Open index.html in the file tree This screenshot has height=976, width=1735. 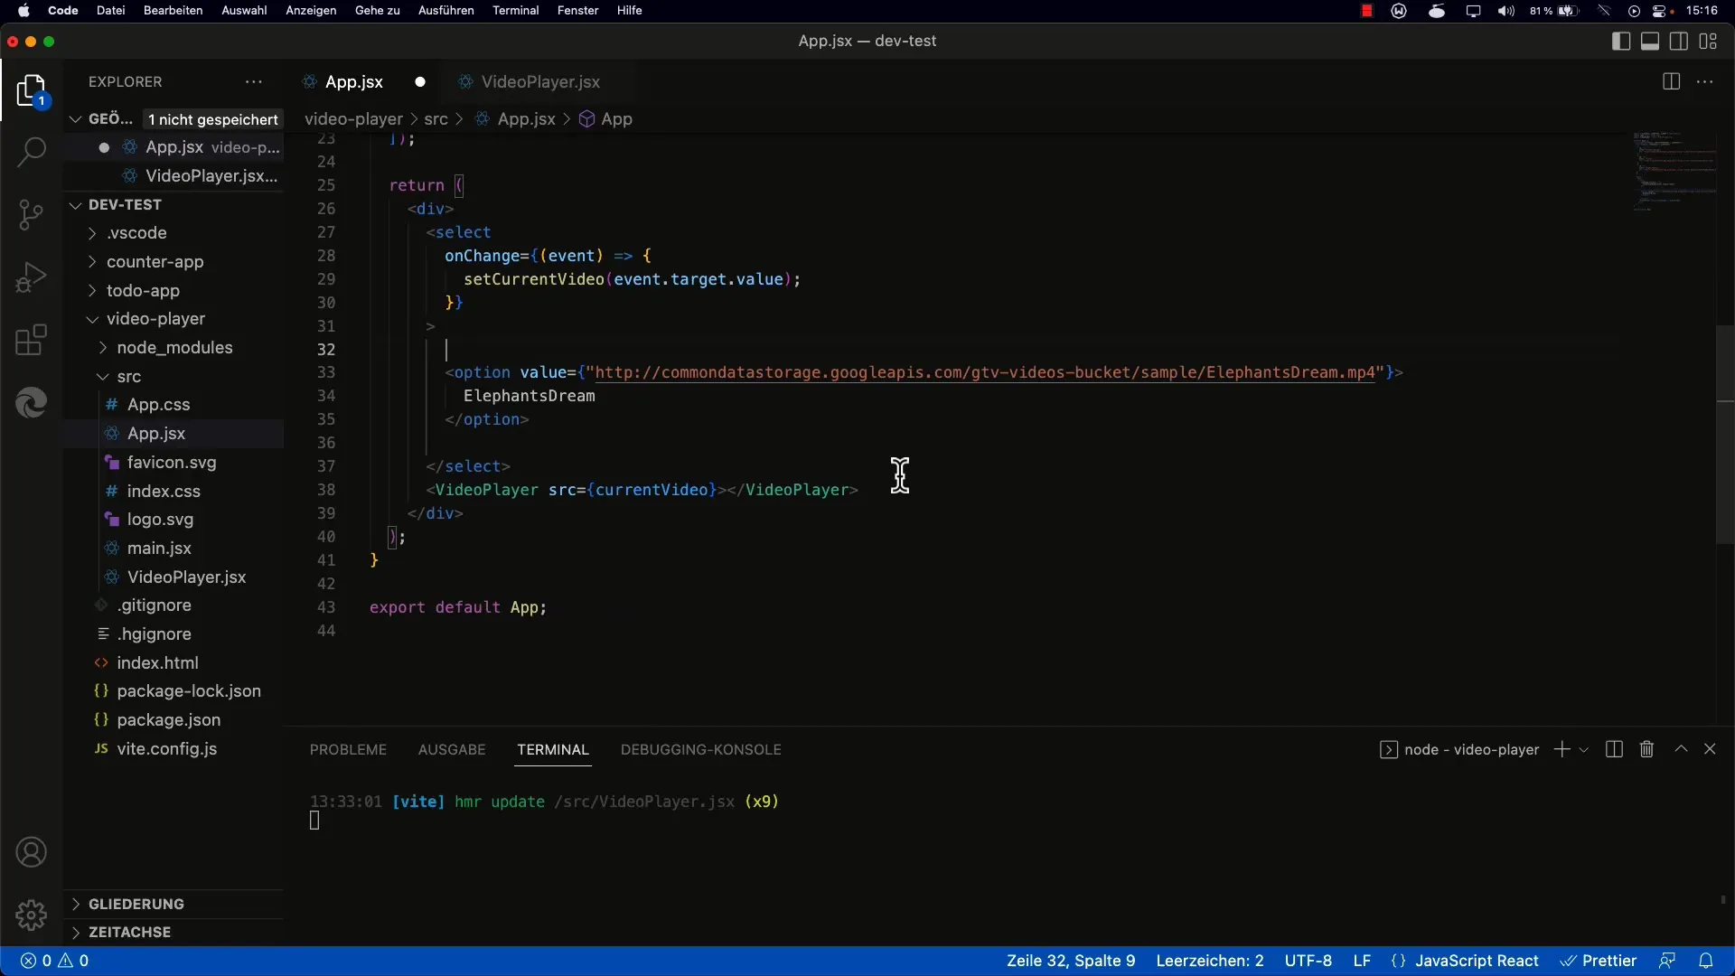(x=157, y=663)
